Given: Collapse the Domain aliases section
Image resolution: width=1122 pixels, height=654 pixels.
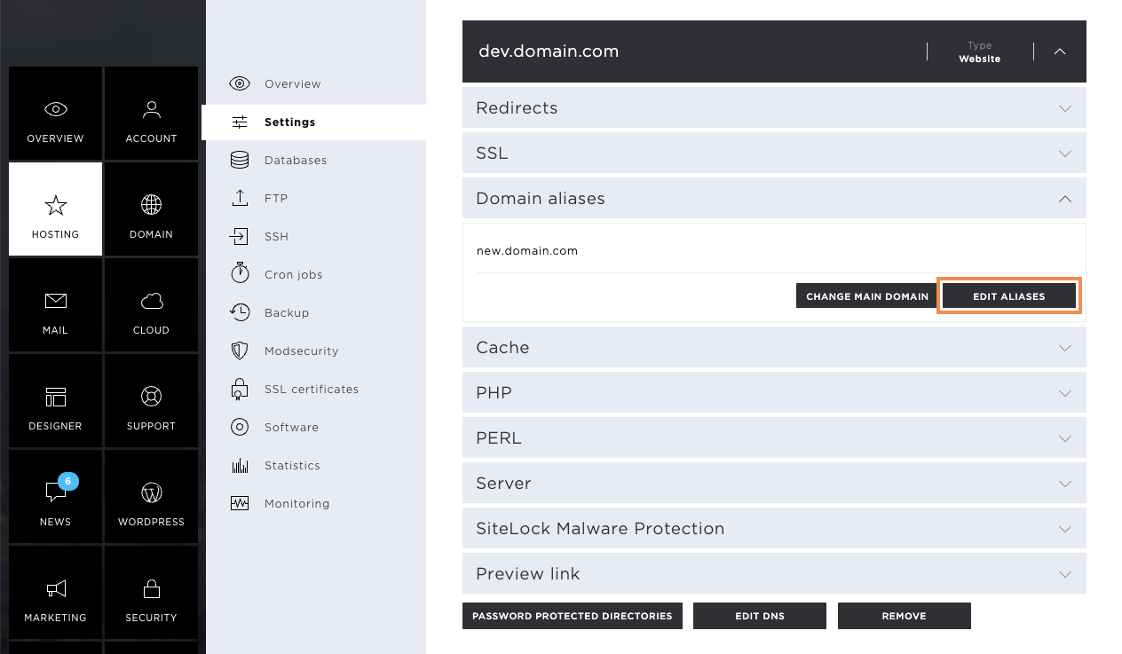Looking at the screenshot, I should (x=774, y=198).
